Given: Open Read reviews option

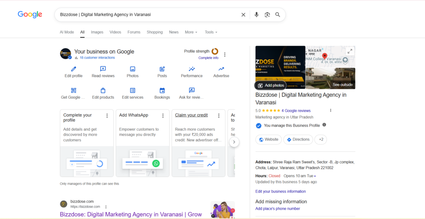Looking at the screenshot, I should point(103,72).
